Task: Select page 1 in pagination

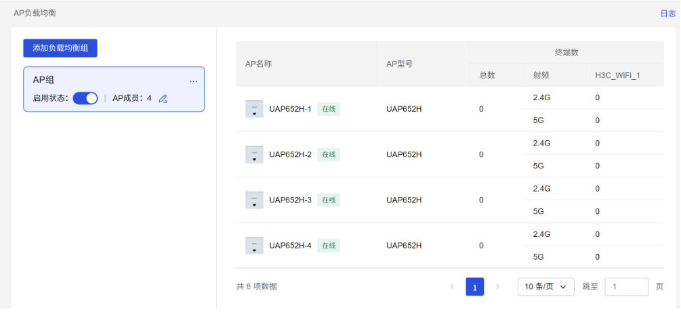Action: [x=475, y=287]
